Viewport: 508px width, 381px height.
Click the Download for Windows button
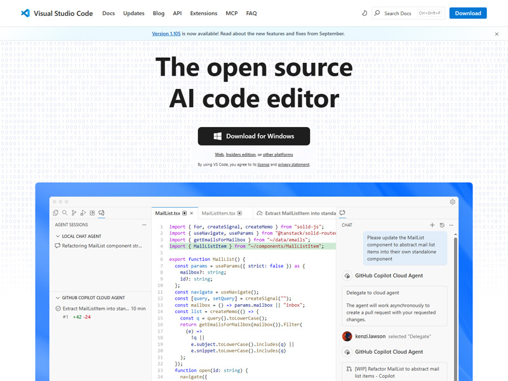253,136
